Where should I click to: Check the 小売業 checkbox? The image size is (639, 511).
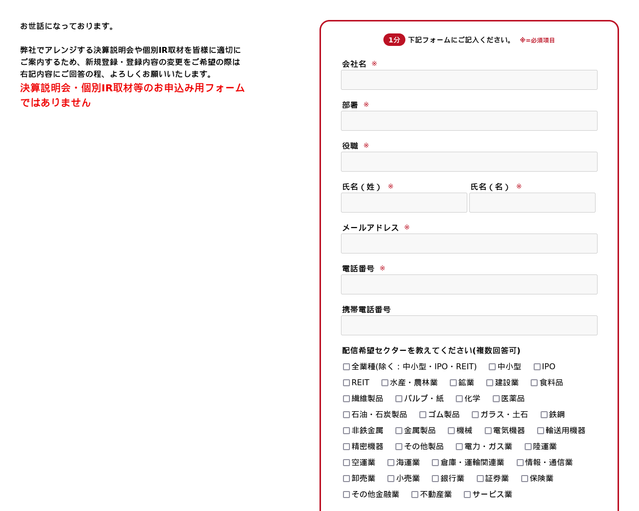pyautogui.click(x=391, y=479)
